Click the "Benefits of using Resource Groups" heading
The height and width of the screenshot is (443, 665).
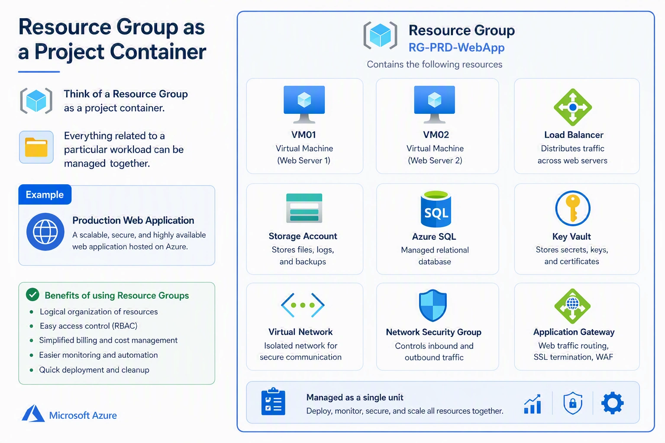pyautogui.click(x=117, y=295)
